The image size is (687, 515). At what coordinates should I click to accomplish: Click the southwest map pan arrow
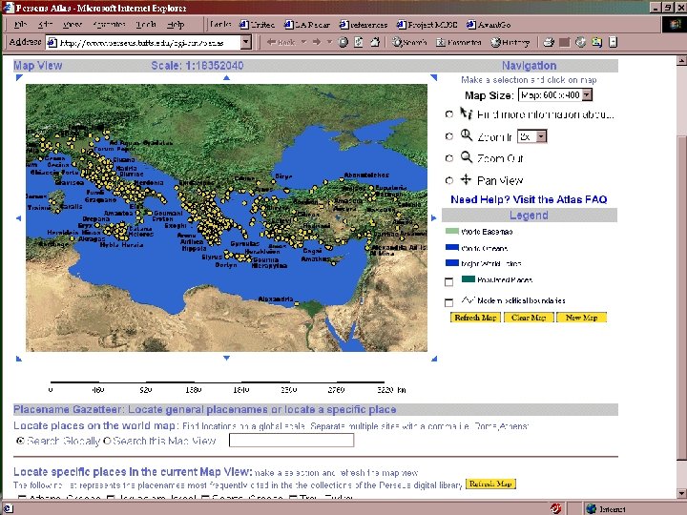(x=19, y=359)
